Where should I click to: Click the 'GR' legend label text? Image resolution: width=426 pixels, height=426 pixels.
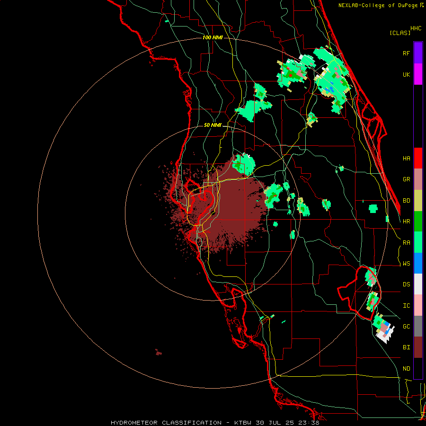coord(407,179)
